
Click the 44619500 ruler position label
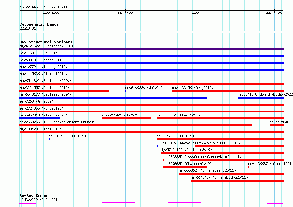[125, 13]
